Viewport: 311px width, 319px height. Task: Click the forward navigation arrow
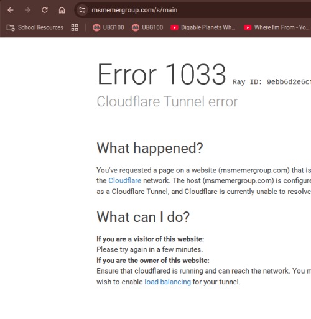point(27,10)
